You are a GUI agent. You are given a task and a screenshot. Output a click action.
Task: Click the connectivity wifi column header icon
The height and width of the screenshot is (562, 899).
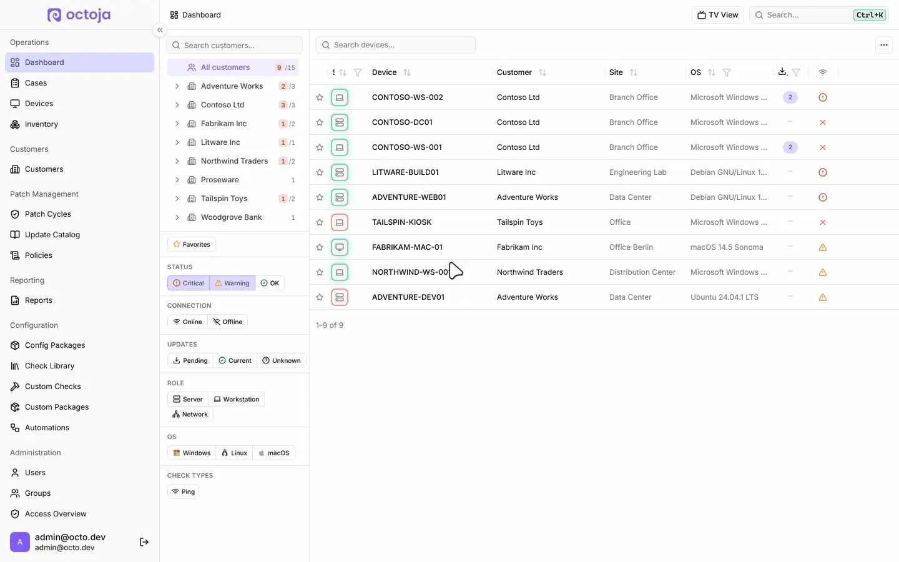823,72
